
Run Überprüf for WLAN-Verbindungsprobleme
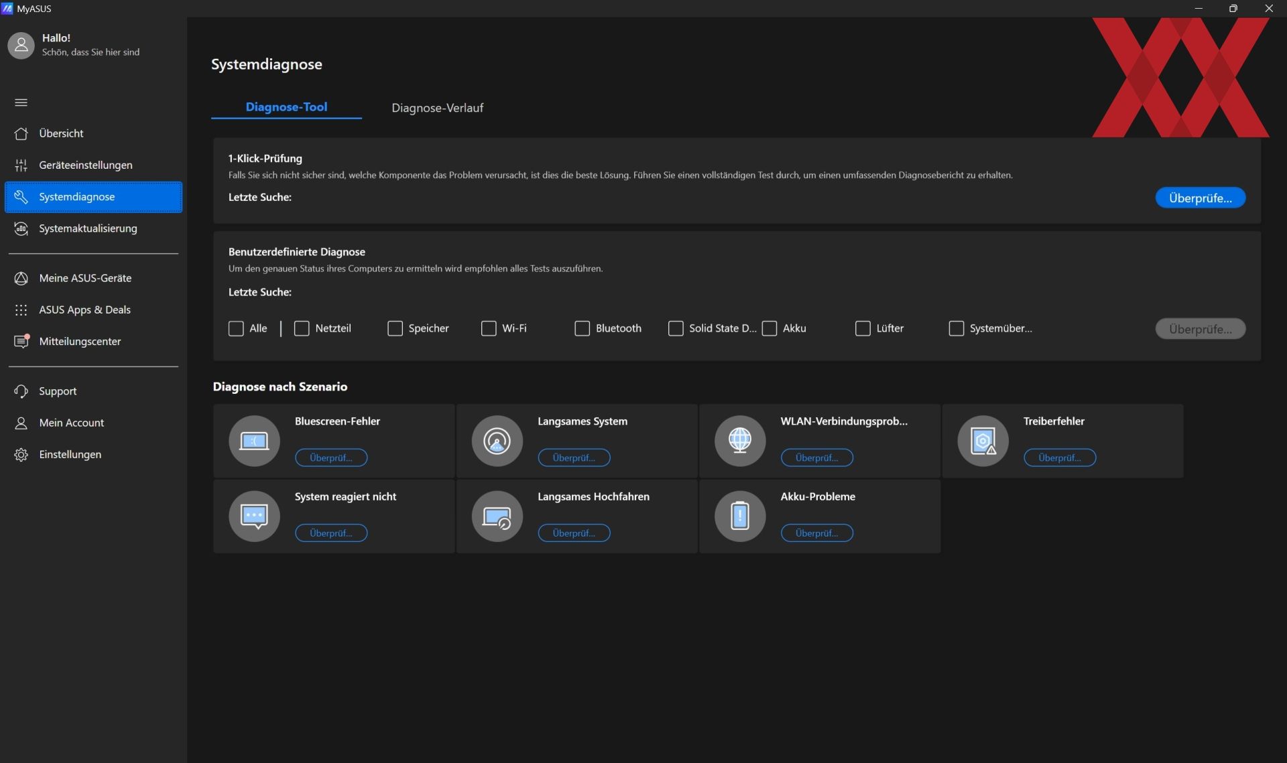[816, 458]
